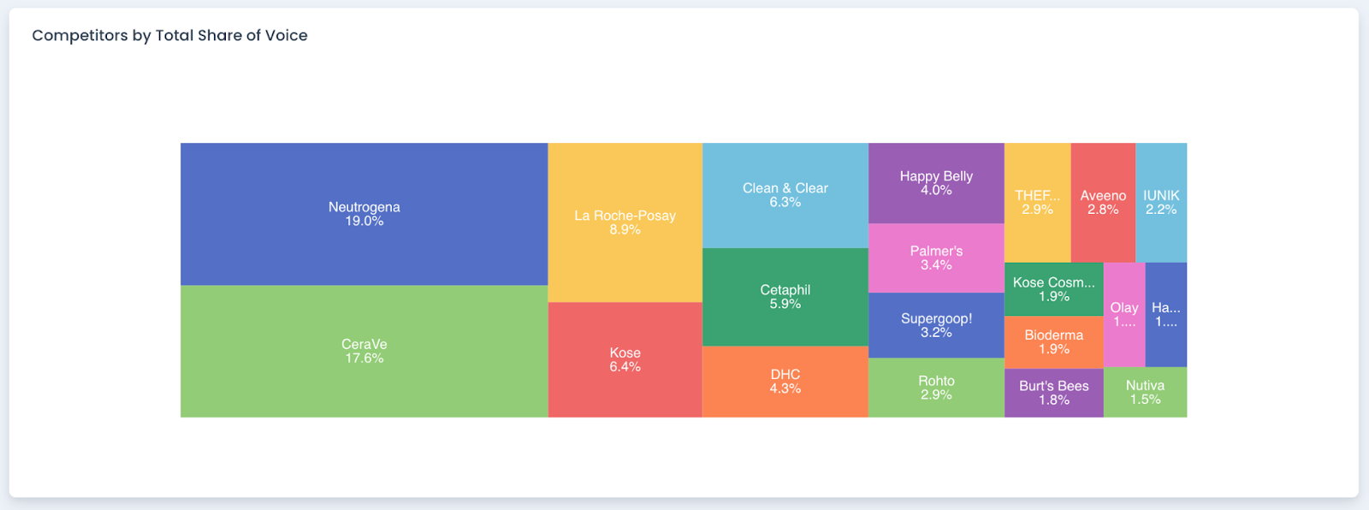The width and height of the screenshot is (1369, 510).
Task: Click the Aveeno 2.8% tile
Action: pyautogui.click(x=1103, y=202)
